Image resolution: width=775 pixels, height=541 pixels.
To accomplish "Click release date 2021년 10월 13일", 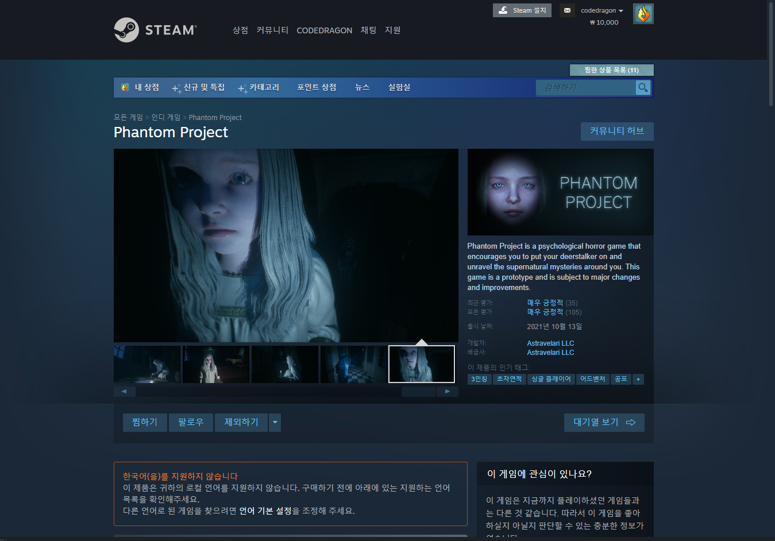I will [554, 326].
